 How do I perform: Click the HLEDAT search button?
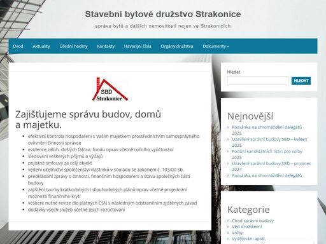[301, 81]
